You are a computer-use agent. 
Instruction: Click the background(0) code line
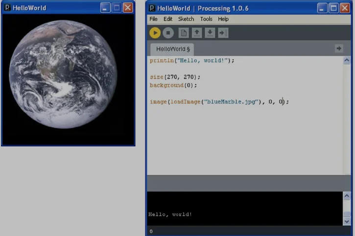pyautogui.click(x=173, y=85)
